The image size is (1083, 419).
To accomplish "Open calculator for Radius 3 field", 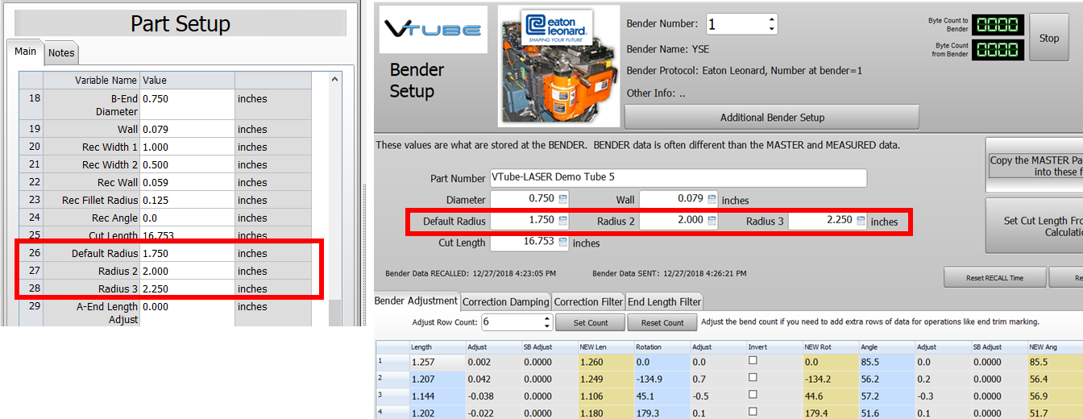I will (x=861, y=221).
